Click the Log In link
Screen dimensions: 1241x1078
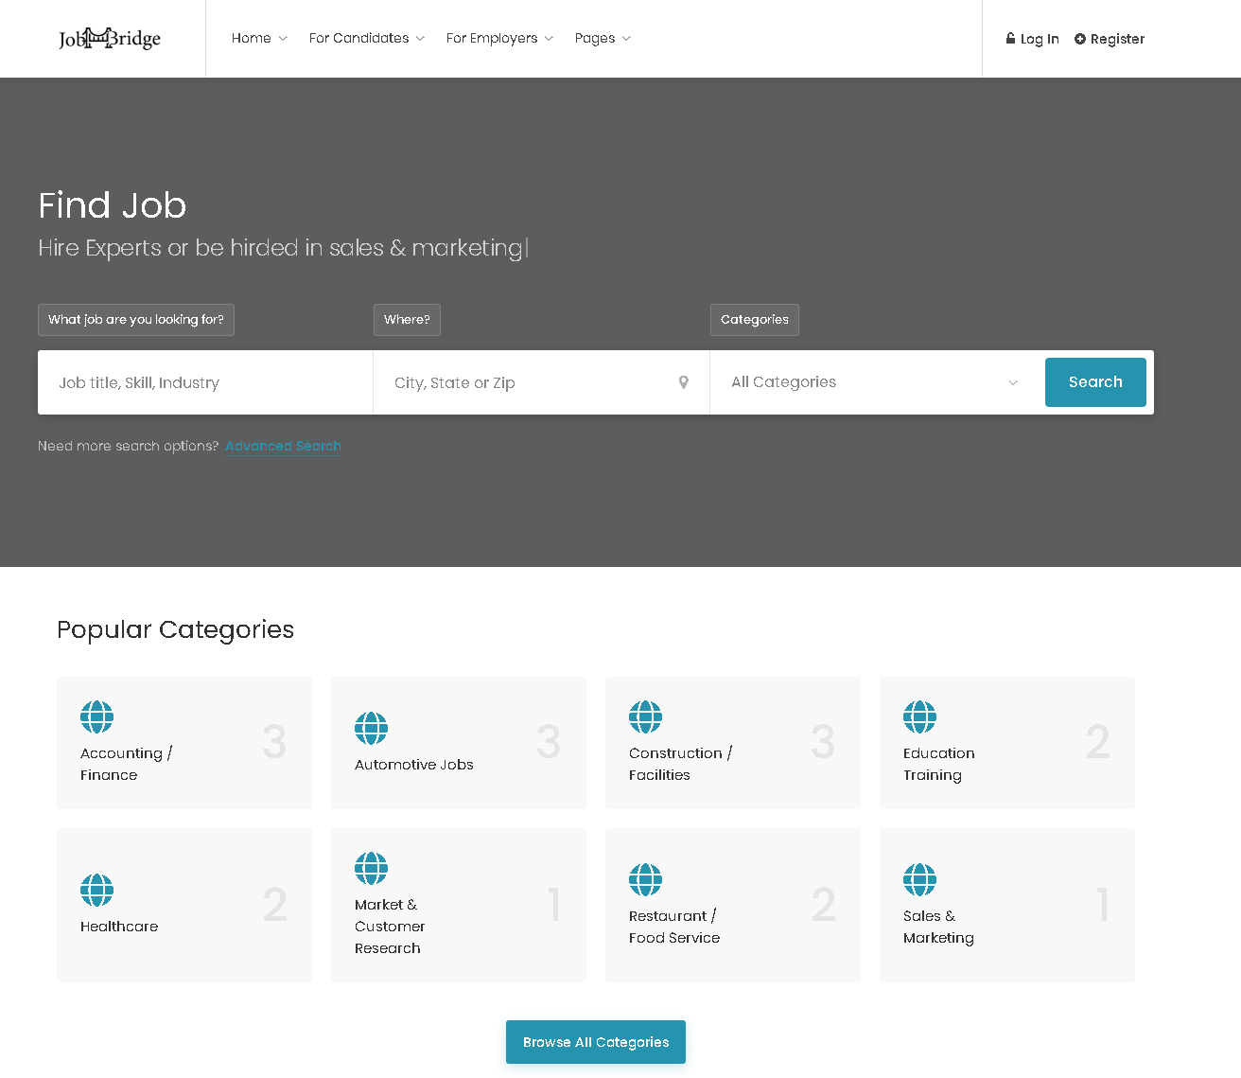click(x=1032, y=39)
